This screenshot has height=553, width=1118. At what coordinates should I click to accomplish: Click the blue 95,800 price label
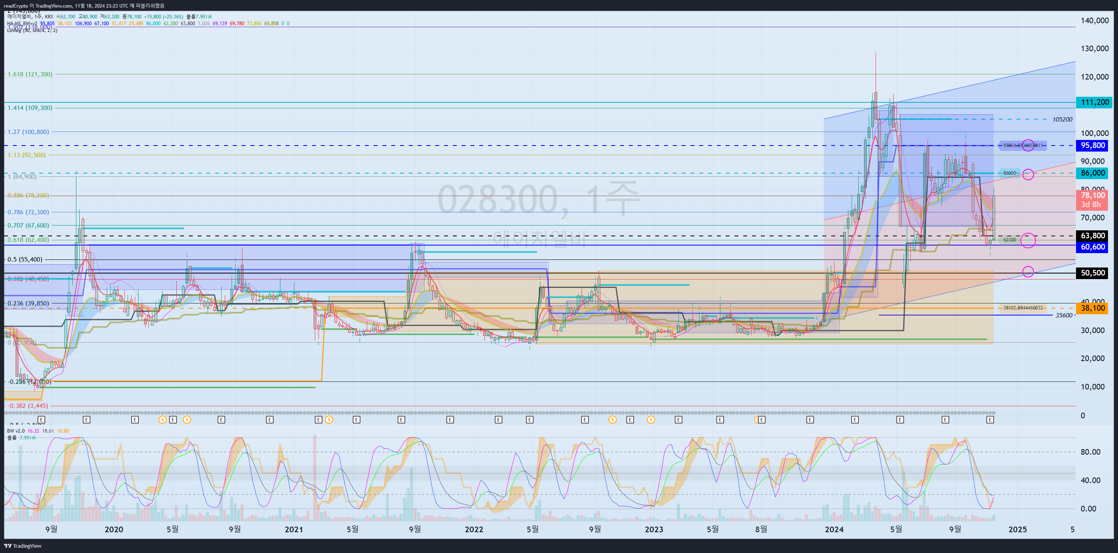click(1092, 145)
